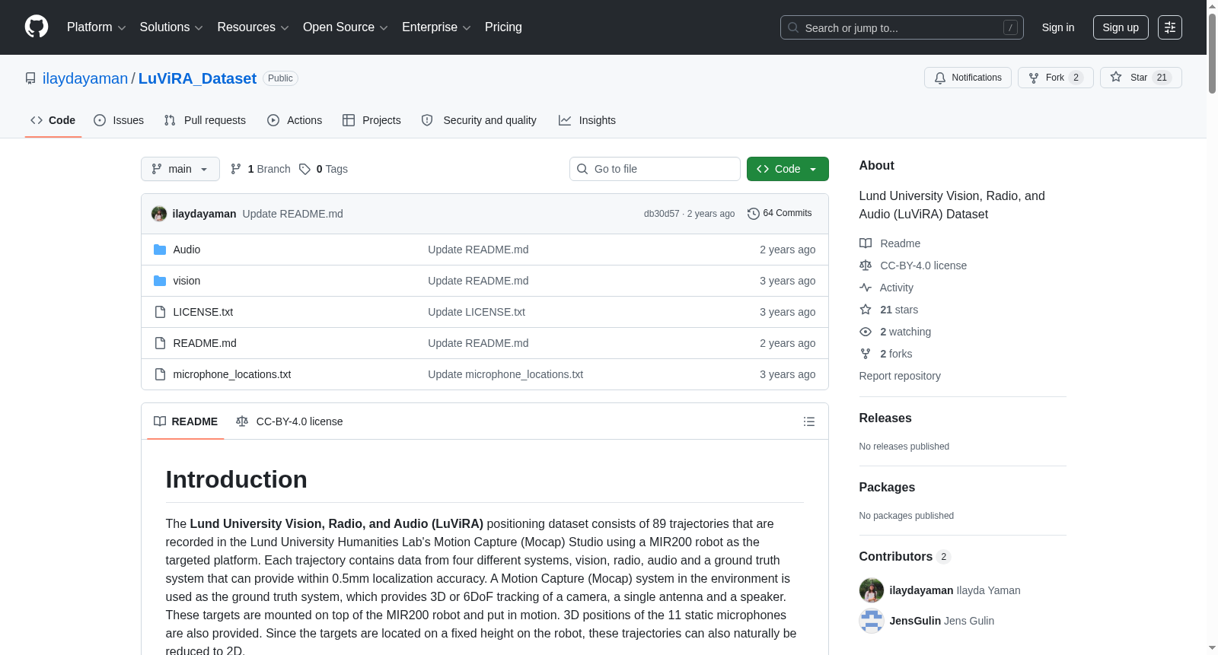Click the vision folder icon
The image size is (1218, 655).
160,281
